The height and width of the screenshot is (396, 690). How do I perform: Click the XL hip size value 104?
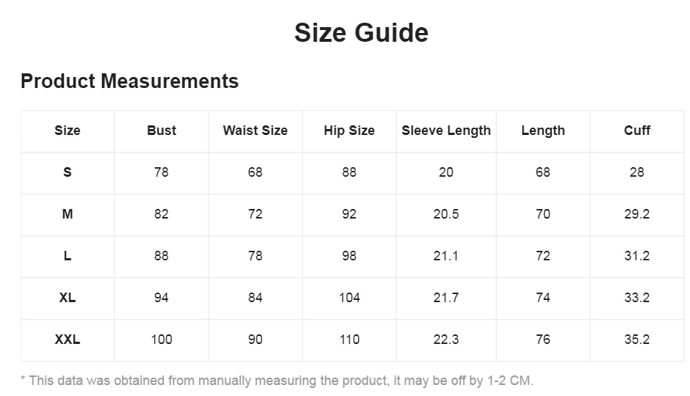coord(349,298)
